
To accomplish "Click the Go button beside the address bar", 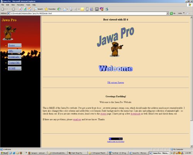I will click(x=173, y=13).
